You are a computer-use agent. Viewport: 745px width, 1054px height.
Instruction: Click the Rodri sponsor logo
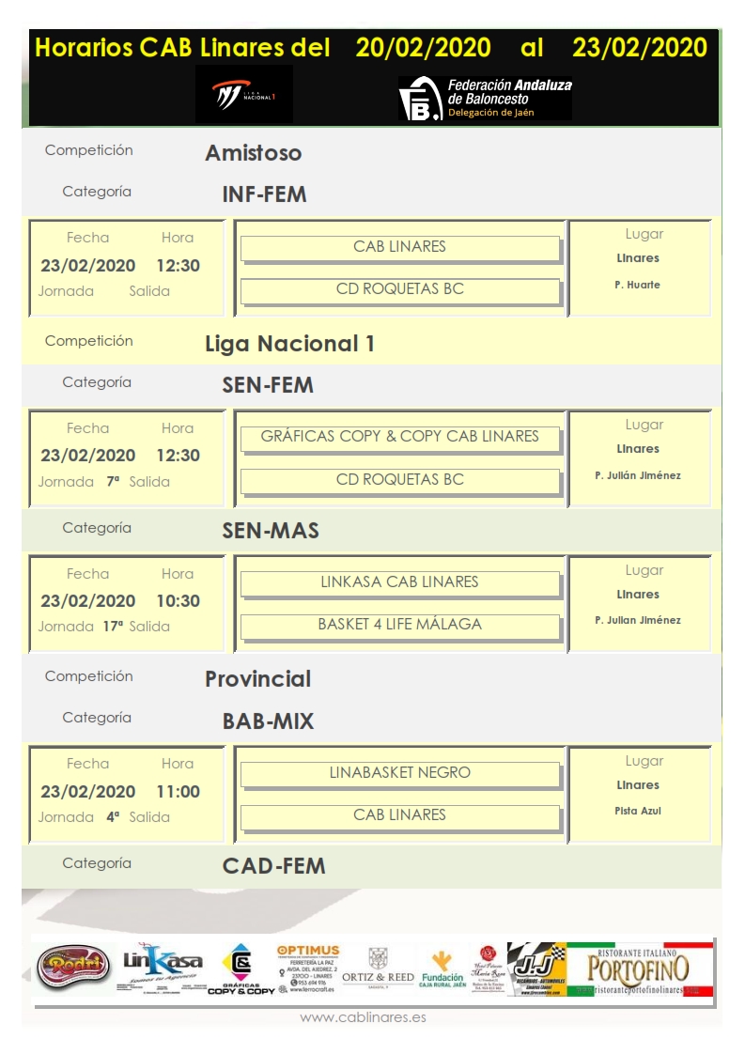click(72, 968)
